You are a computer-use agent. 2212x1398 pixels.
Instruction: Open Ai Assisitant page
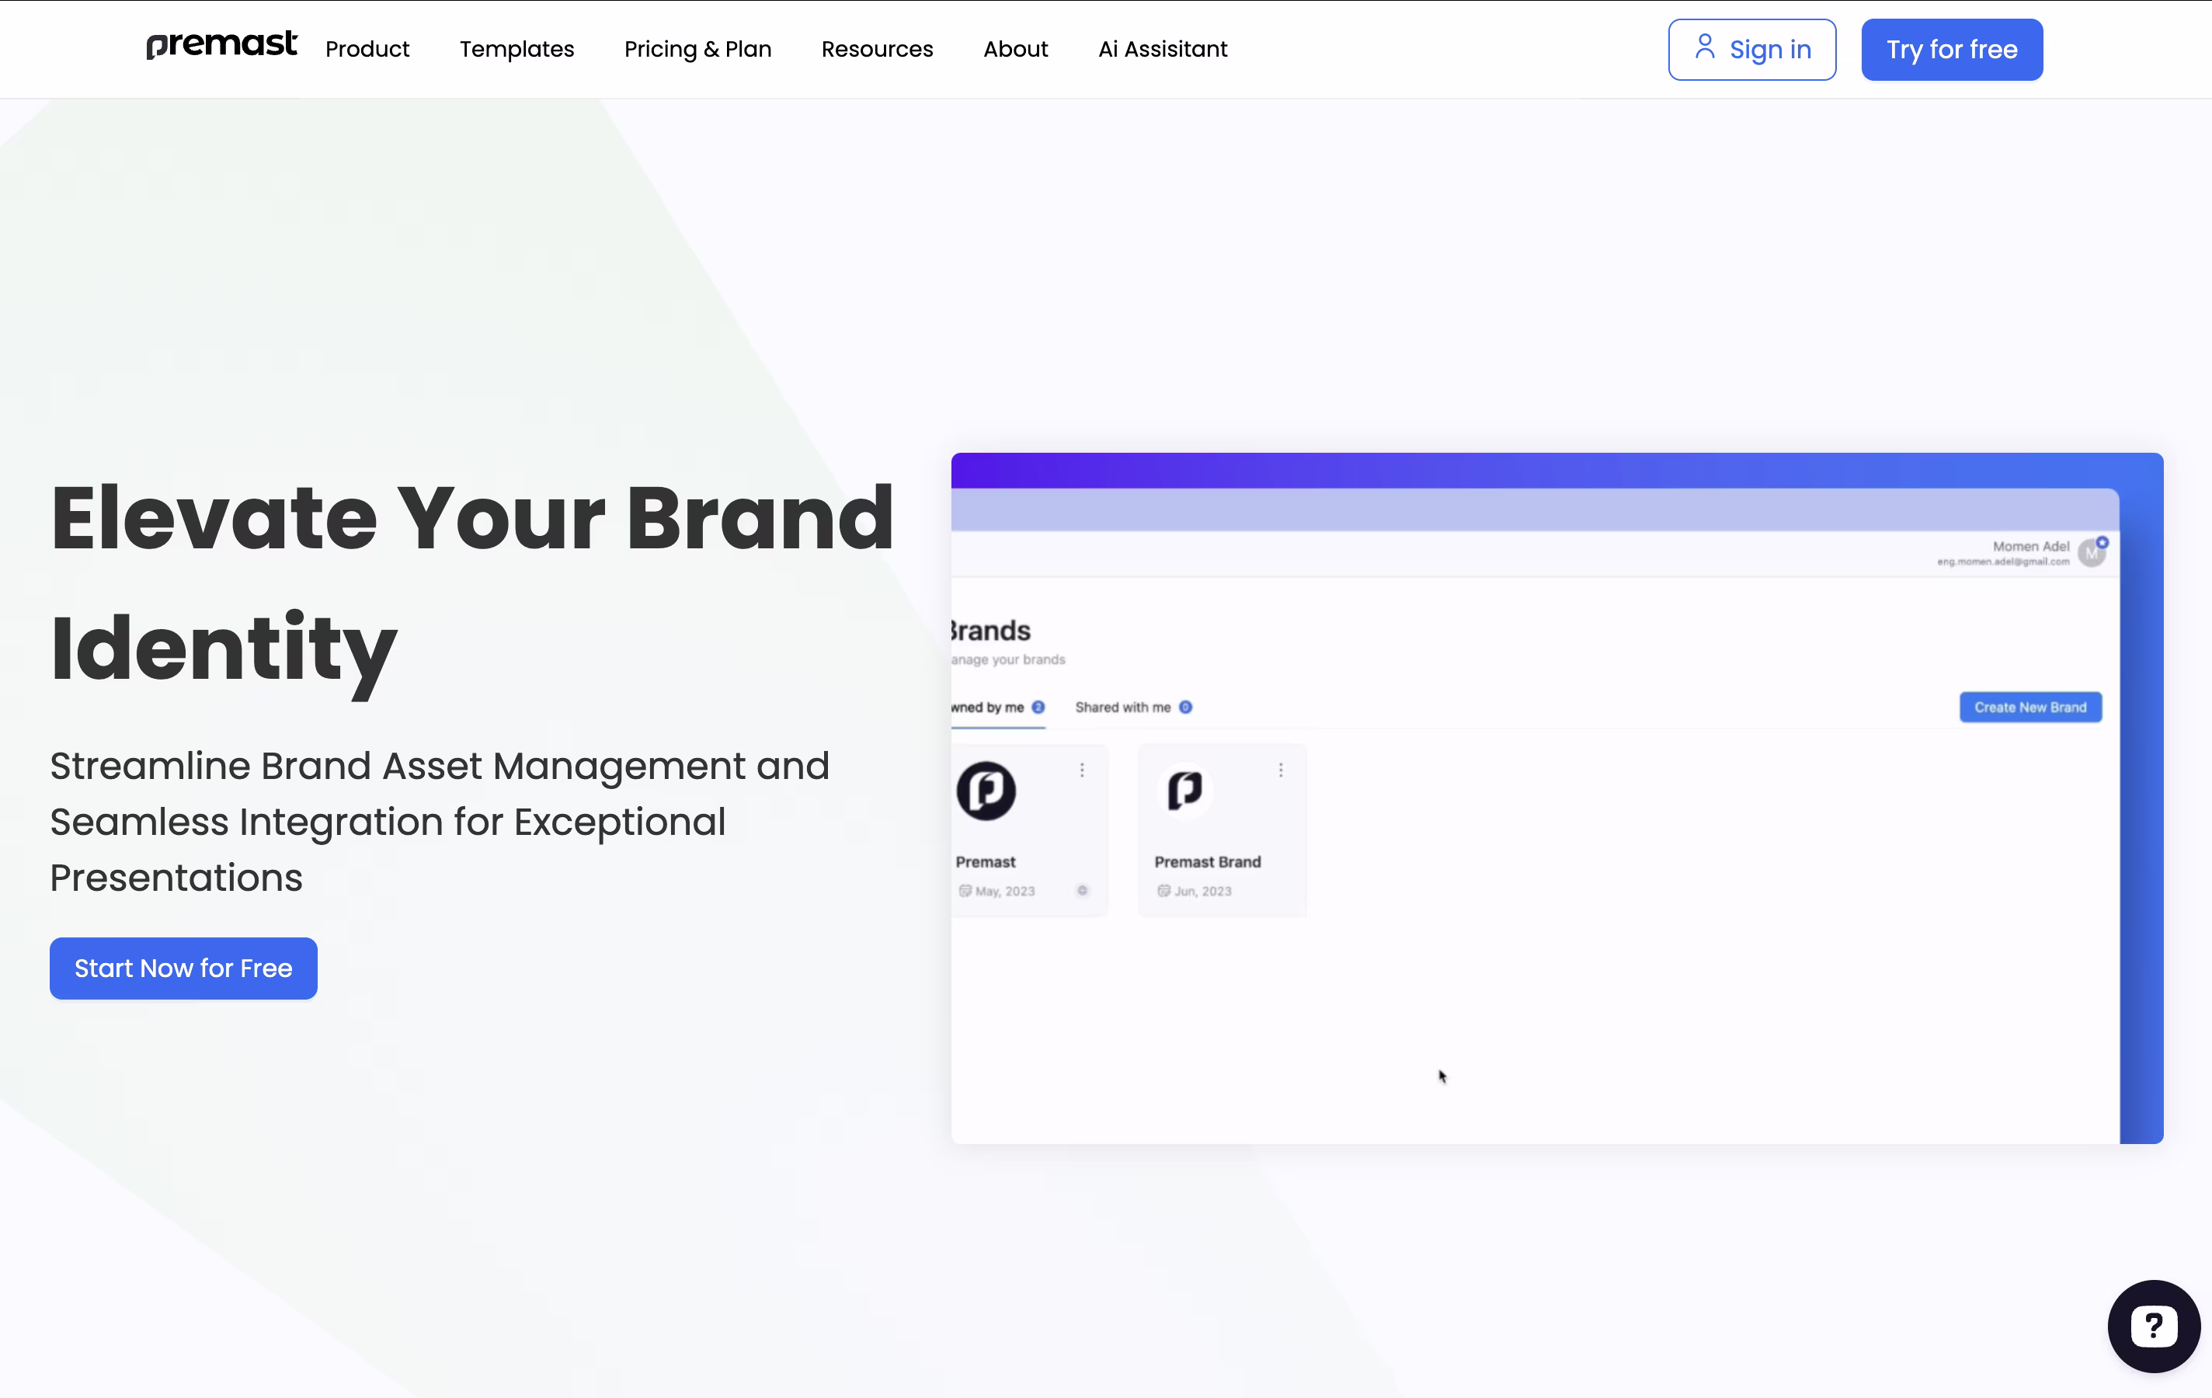[x=1163, y=49]
